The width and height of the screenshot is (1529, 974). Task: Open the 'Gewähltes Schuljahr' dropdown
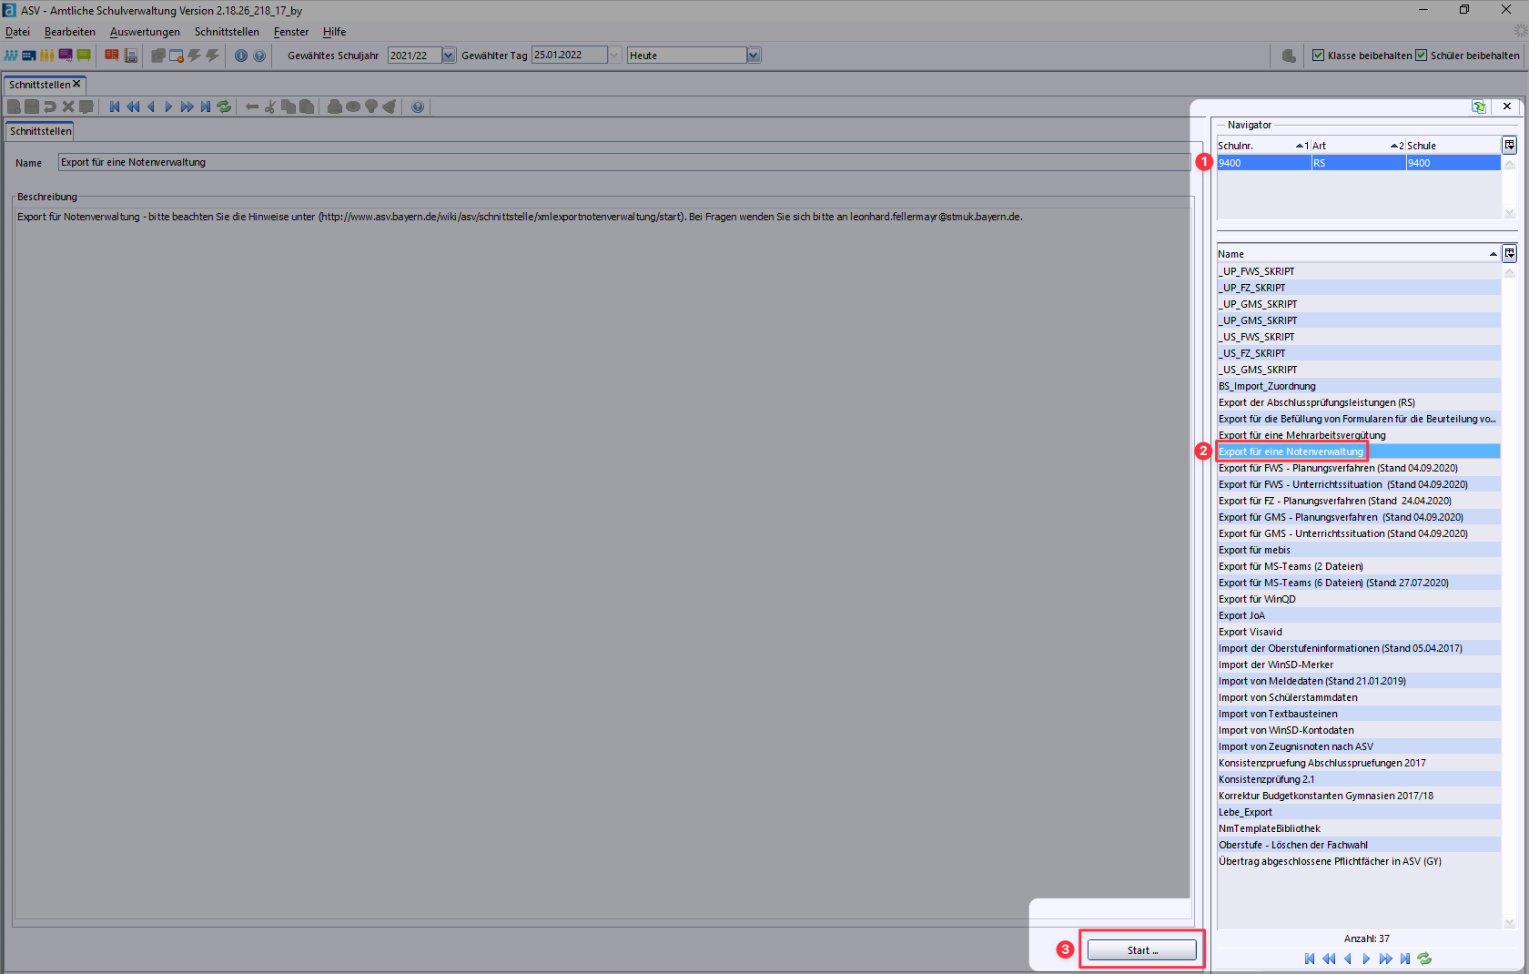449,56
